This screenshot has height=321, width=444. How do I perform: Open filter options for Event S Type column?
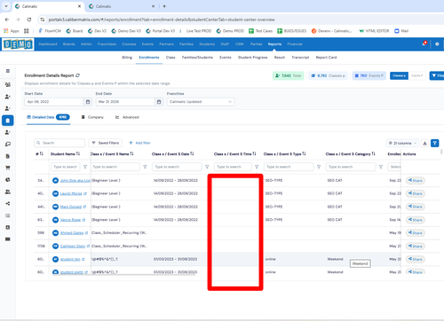[x=319, y=167]
